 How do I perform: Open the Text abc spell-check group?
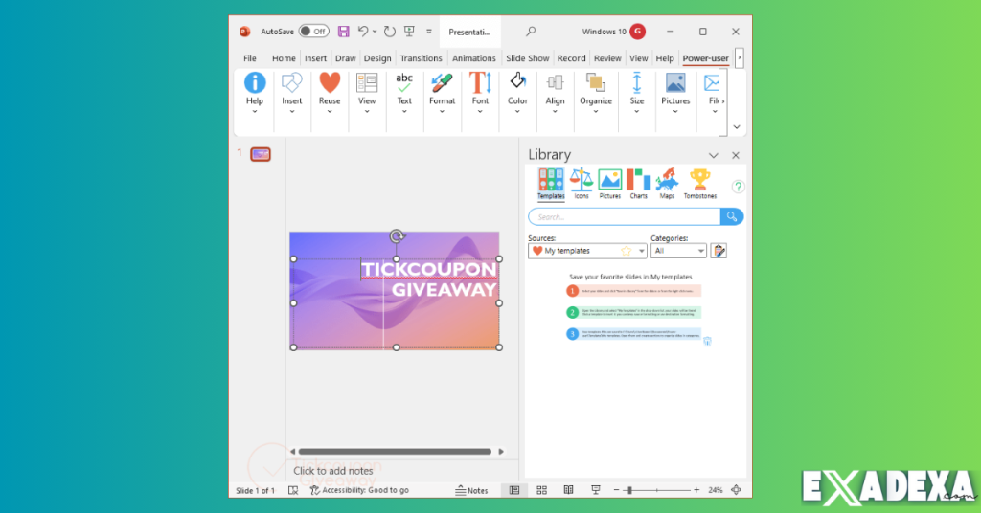[404, 93]
